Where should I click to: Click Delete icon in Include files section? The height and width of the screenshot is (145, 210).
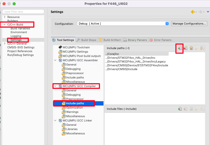[x=186, y=109]
